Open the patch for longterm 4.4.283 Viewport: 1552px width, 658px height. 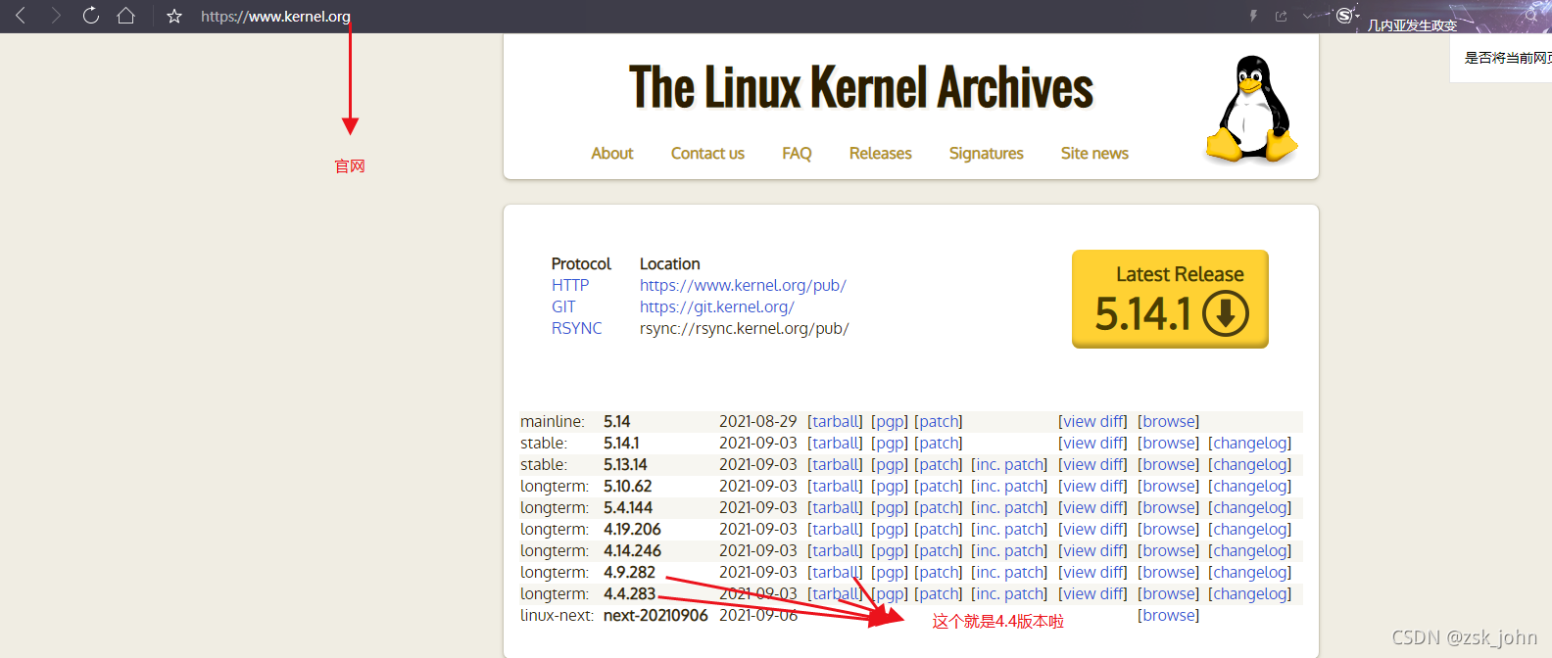939,594
